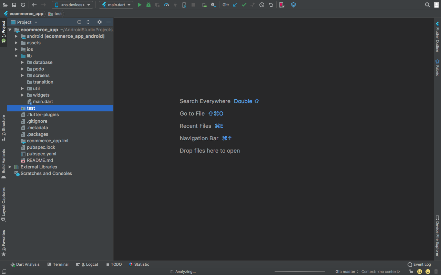Click the Flutter Hot Reload lightning icon

tap(175, 5)
